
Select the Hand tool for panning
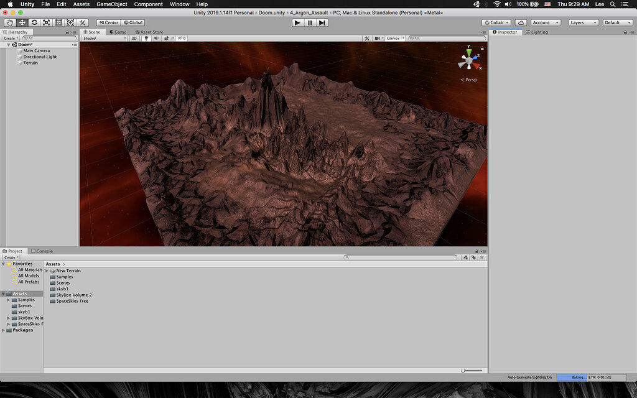tap(9, 22)
